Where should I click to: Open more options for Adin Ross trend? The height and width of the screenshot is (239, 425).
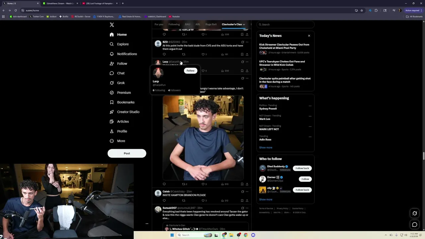click(310, 137)
